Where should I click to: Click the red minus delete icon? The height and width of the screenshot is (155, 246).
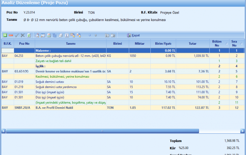[x=11, y=35]
